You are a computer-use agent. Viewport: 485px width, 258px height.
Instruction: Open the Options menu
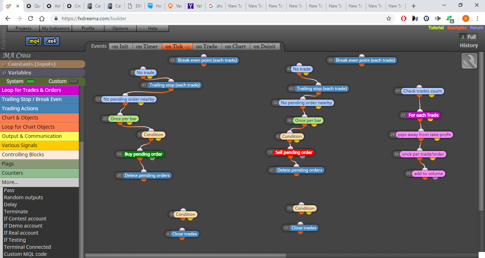(x=120, y=28)
